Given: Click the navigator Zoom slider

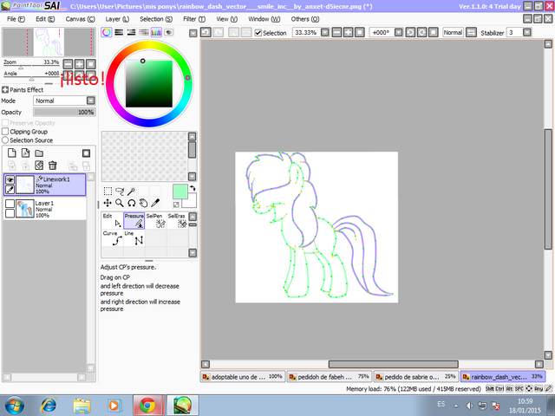Looking at the screenshot, I should (x=31, y=68).
